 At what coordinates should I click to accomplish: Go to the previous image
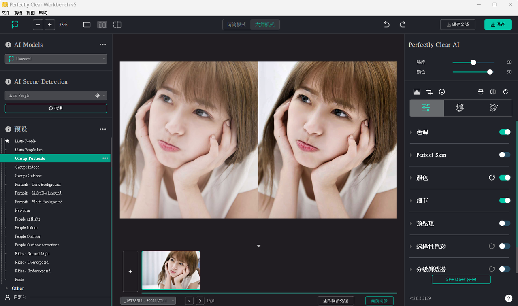189,301
